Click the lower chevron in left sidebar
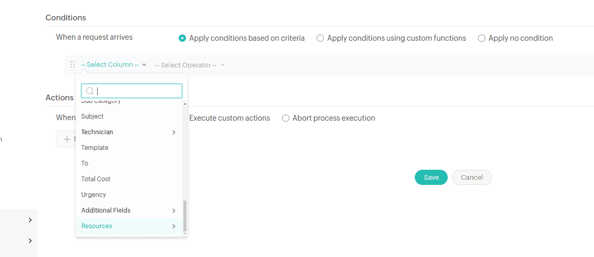 pyautogui.click(x=30, y=241)
